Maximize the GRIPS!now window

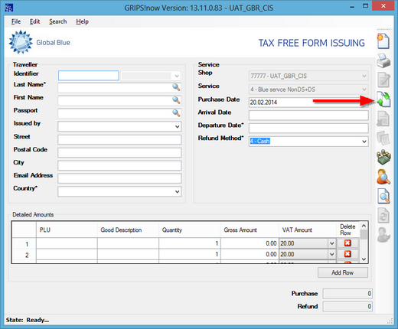[366, 6]
